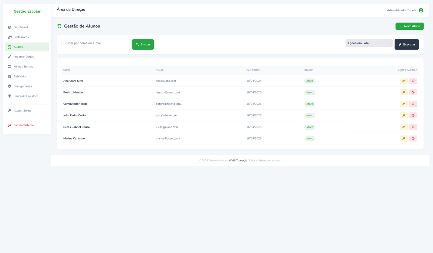Click the block icon for Marina Carvalho

pos(413,139)
